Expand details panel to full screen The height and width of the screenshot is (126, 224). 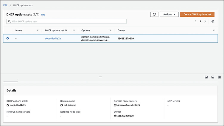click(220, 77)
